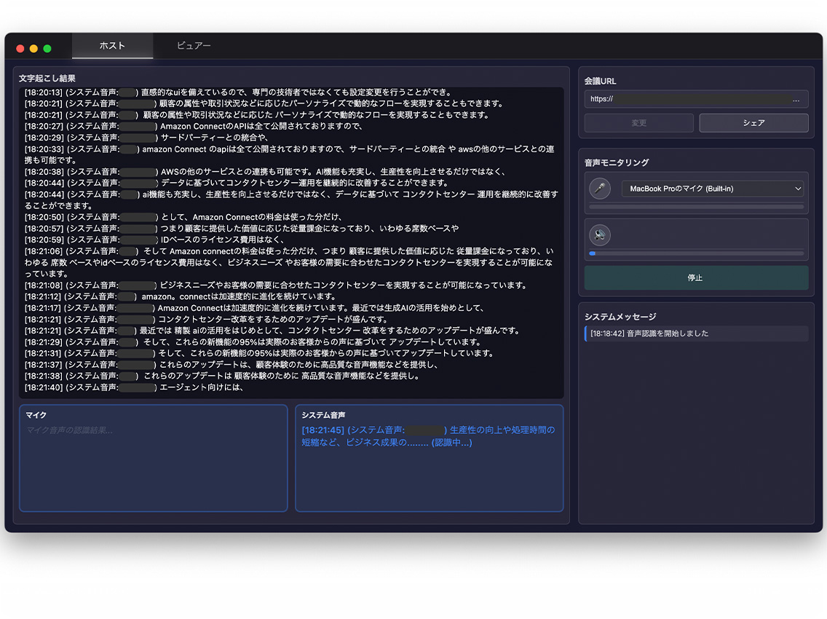Click the 停止 button to stop monitoring
The height and width of the screenshot is (619, 827).
click(695, 278)
